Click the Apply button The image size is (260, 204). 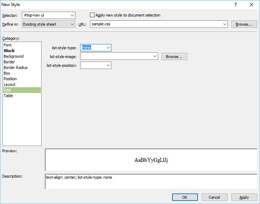[244, 197]
